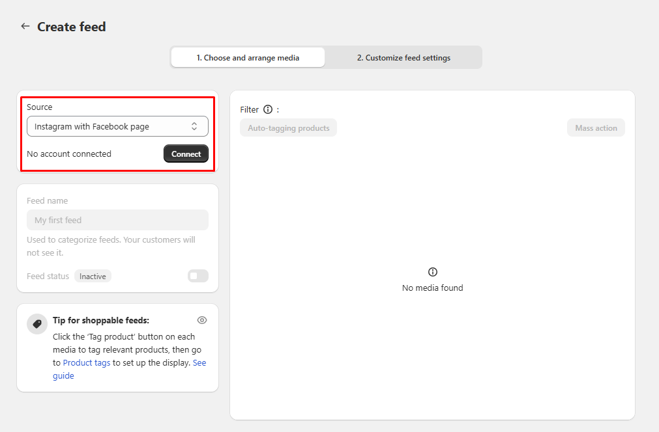The height and width of the screenshot is (432, 659).
Task: Follow the Product tags link
Action: (87, 362)
